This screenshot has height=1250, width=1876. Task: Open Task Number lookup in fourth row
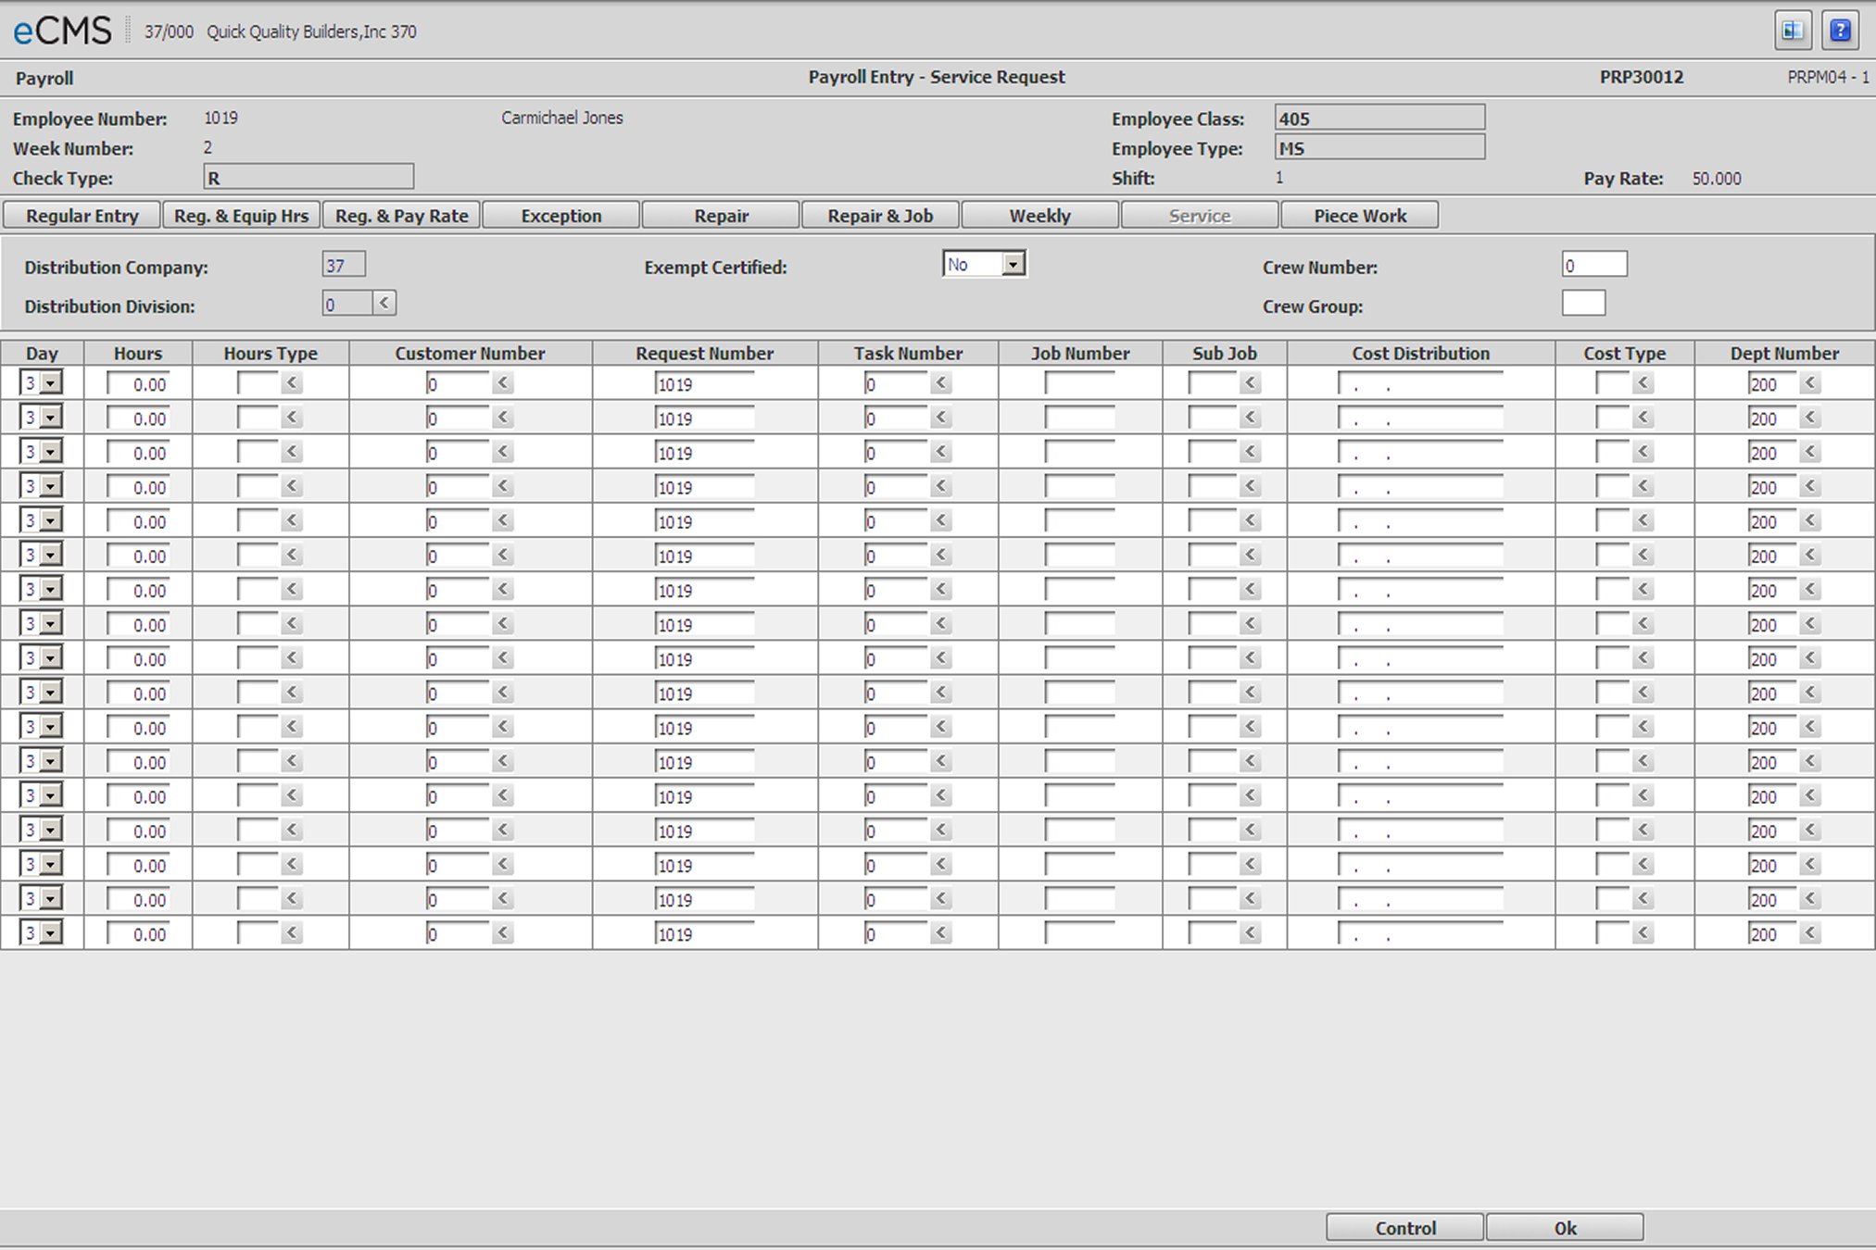click(941, 486)
